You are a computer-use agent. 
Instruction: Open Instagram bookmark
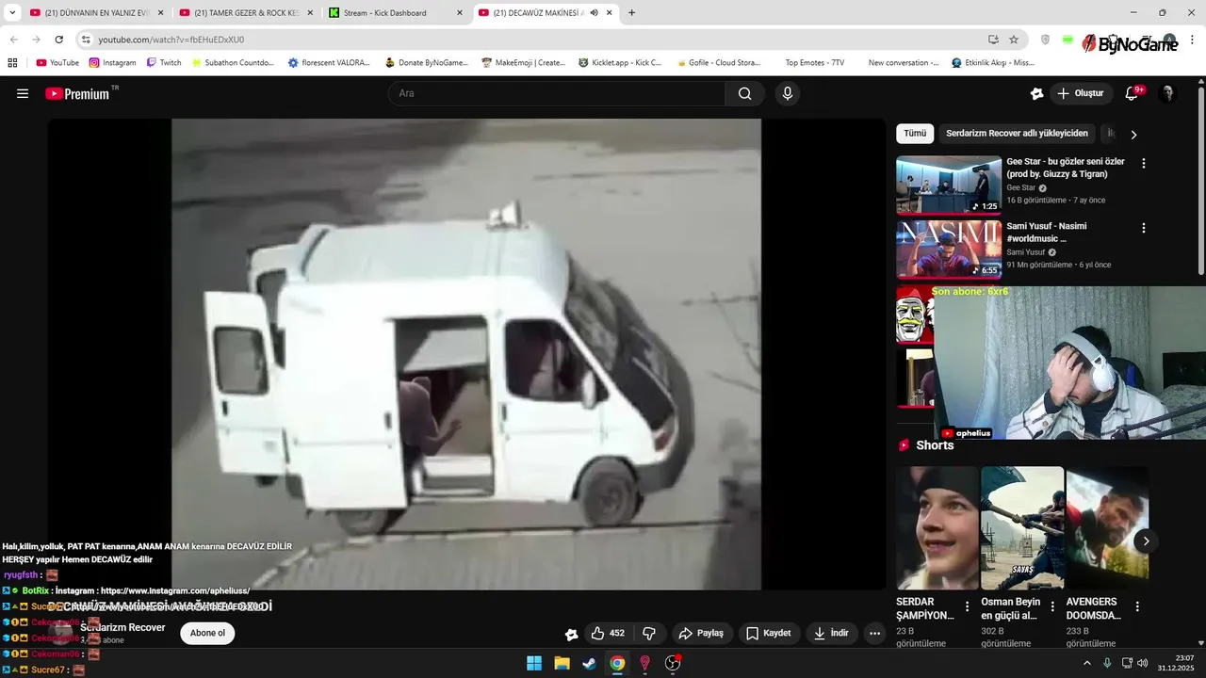[112, 63]
